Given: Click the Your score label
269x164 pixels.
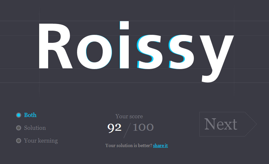Looking at the screenshot, I should (129, 116).
